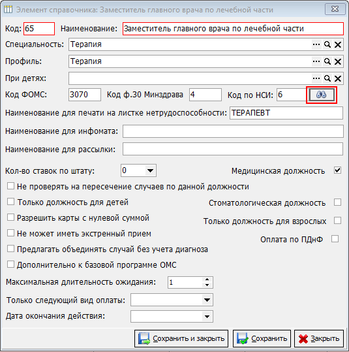This screenshot has width=349, height=352.
Task: Click magnifier search icon in Специальность row
Action: click(x=327, y=44)
